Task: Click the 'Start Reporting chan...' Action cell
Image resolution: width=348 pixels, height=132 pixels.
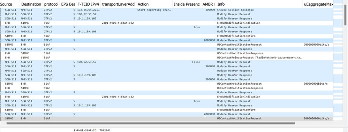Action: pos(154,10)
